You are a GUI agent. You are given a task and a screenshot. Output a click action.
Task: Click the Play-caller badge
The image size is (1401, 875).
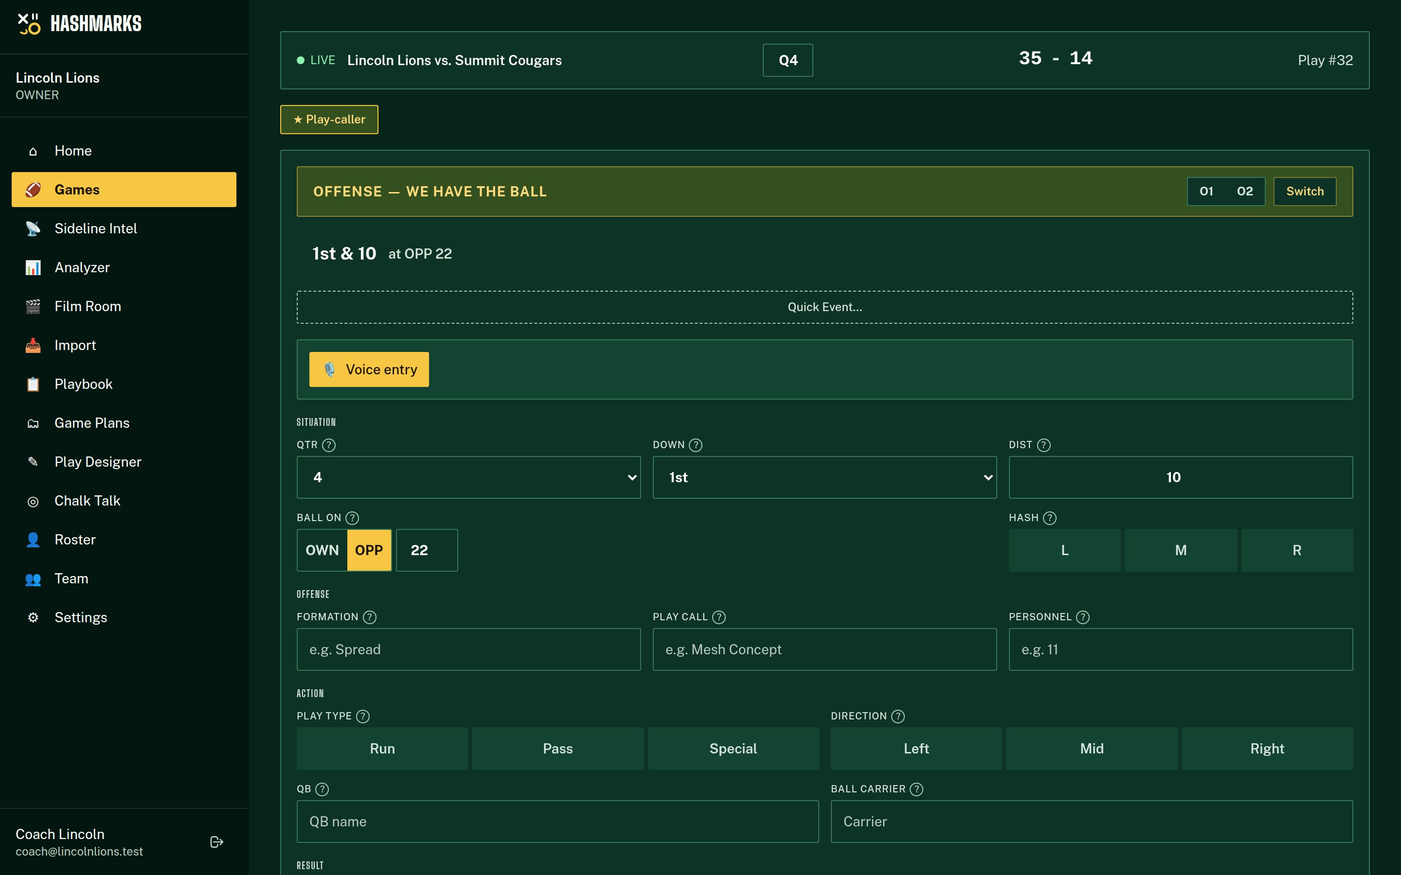coord(329,119)
